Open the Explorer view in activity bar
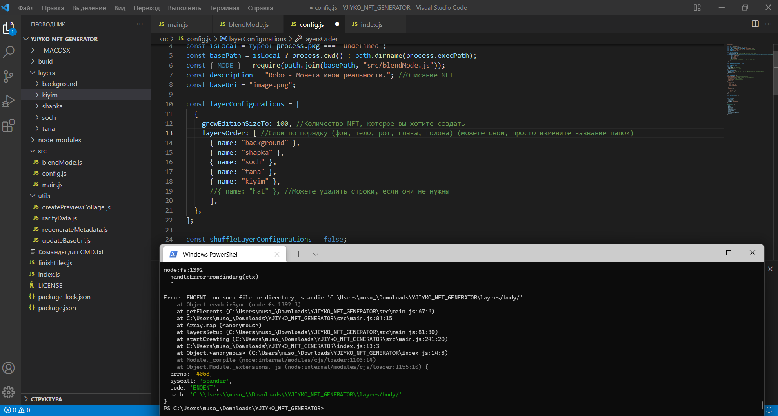The height and width of the screenshot is (416, 778). coord(9,28)
